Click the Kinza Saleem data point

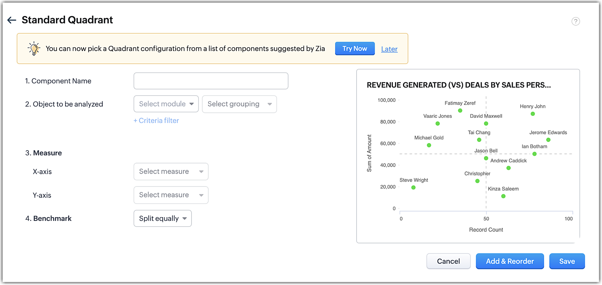click(x=503, y=196)
